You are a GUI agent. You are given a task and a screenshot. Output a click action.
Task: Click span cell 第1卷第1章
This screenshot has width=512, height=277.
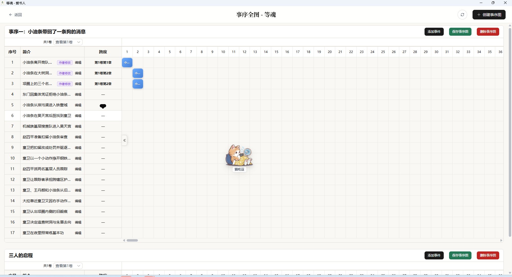click(103, 63)
